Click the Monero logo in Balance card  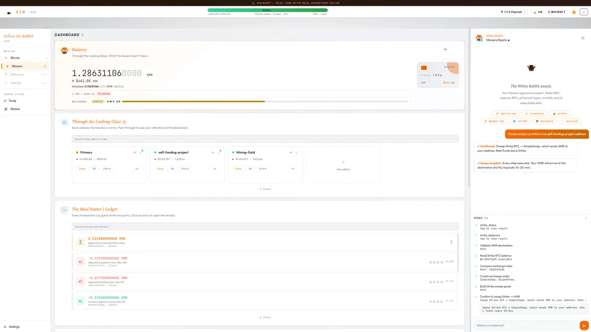[x=65, y=50]
